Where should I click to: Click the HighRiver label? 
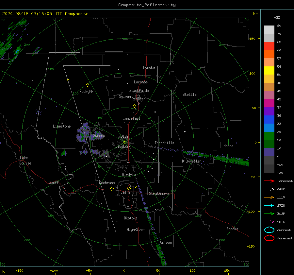click(x=135, y=230)
